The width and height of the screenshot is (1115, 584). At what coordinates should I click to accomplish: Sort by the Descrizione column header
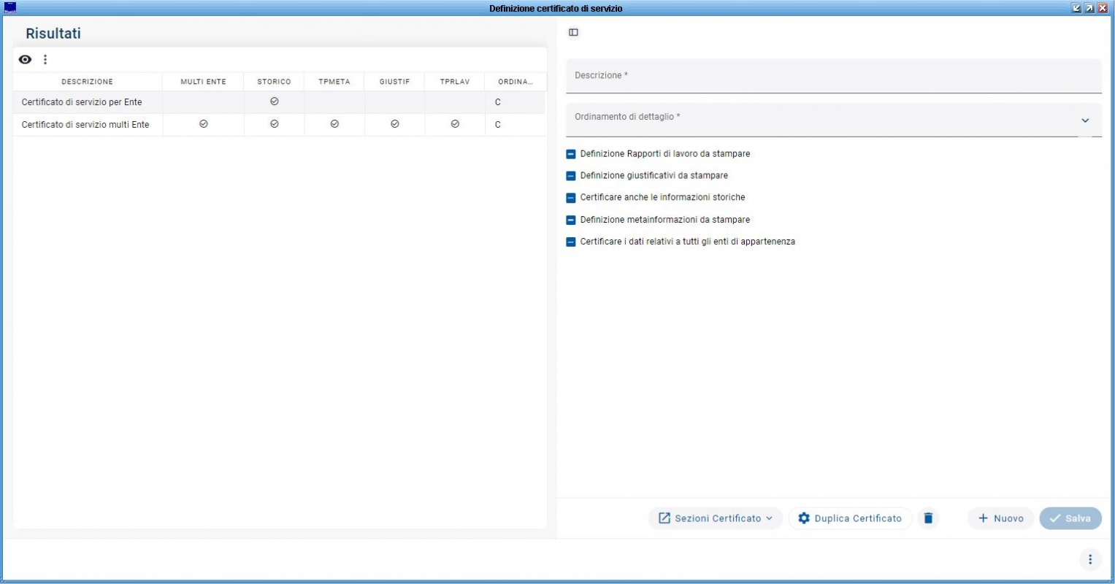87,82
